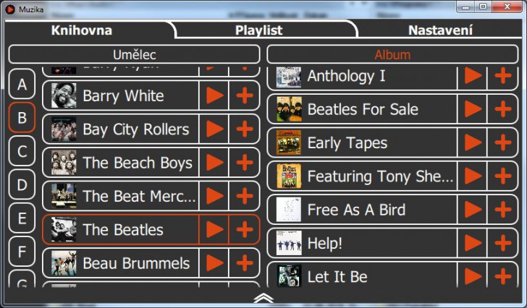The width and height of the screenshot is (527, 308).
Task: Add Beau Brummels to playlist
Action: [245, 263]
